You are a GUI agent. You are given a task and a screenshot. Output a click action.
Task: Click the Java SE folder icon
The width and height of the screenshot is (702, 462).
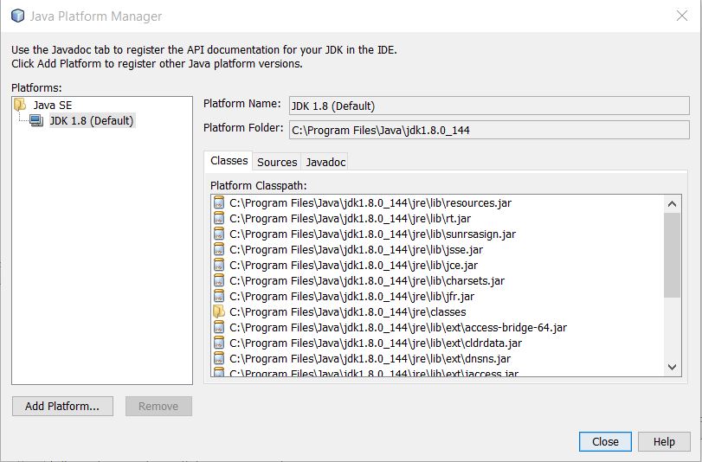point(21,105)
